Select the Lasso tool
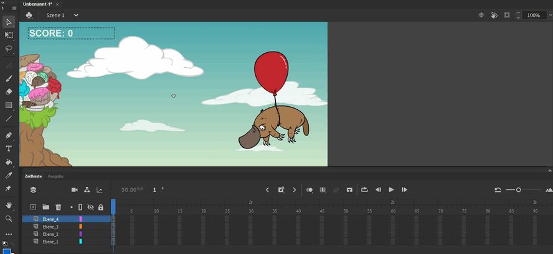 (9, 48)
